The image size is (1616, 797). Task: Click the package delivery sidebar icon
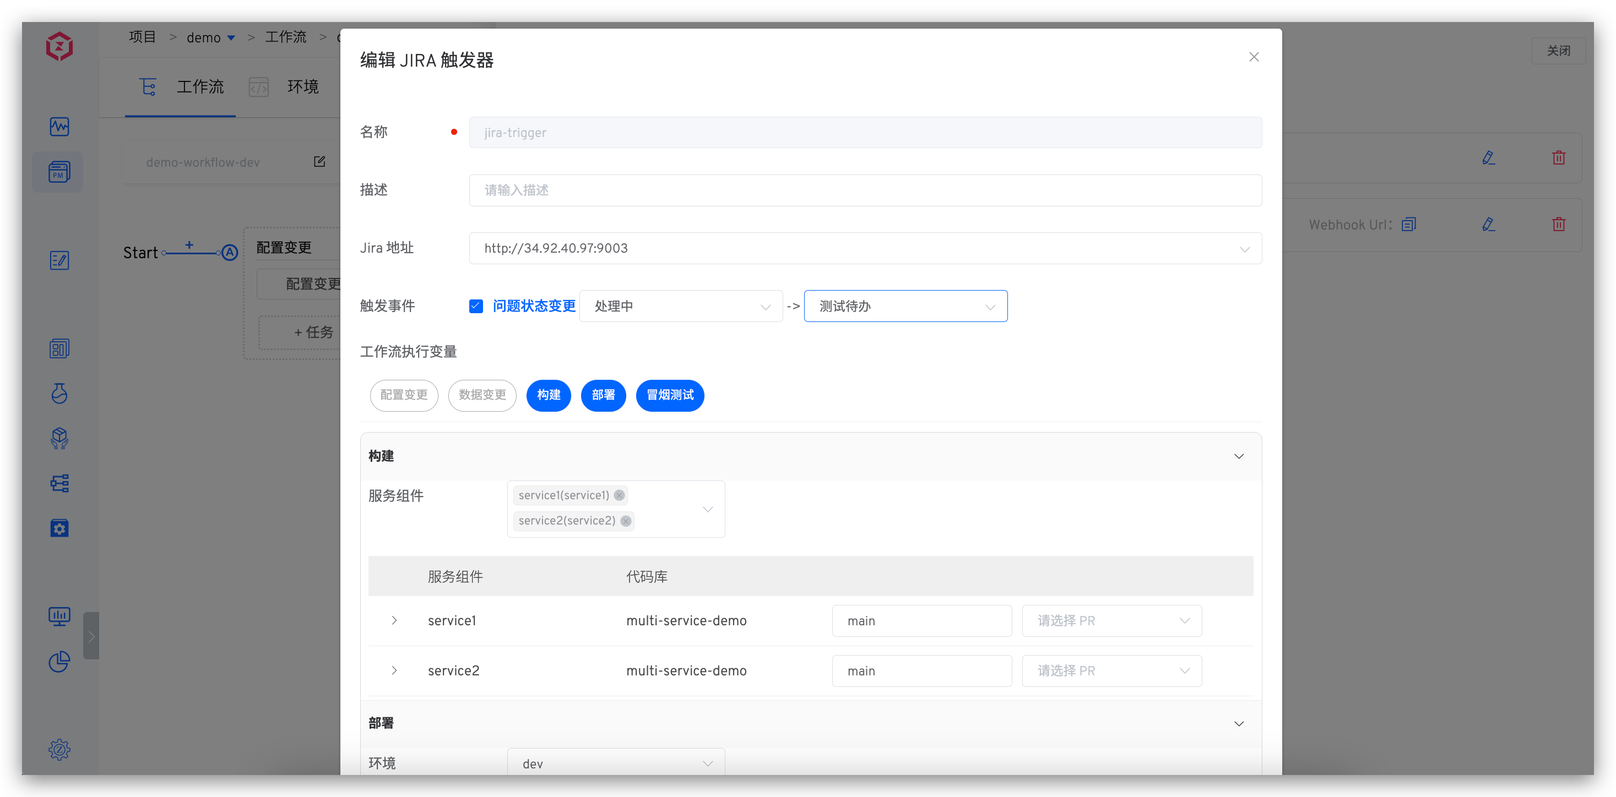[58, 438]
